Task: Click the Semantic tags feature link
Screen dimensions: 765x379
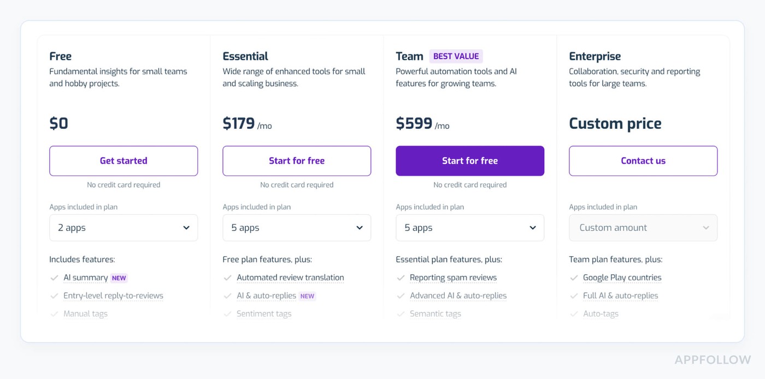Action: [436, 313]
